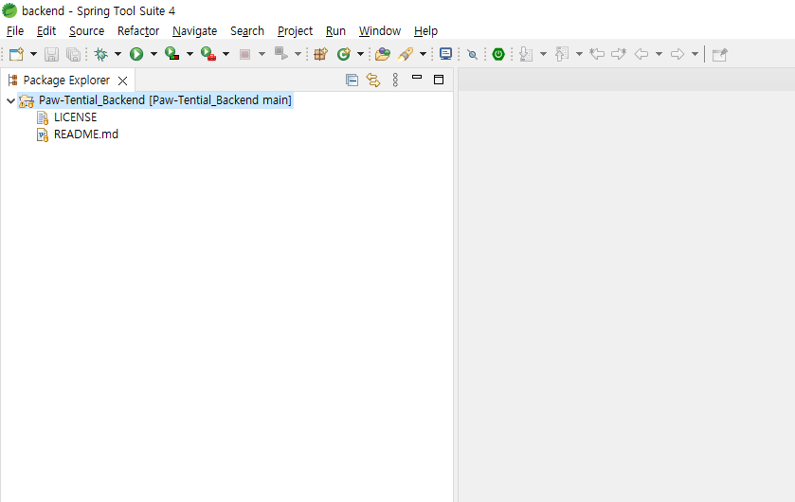Open the New wizard dropdown arrow
This screenshot has width=795, height=502.
pos(33,54)
